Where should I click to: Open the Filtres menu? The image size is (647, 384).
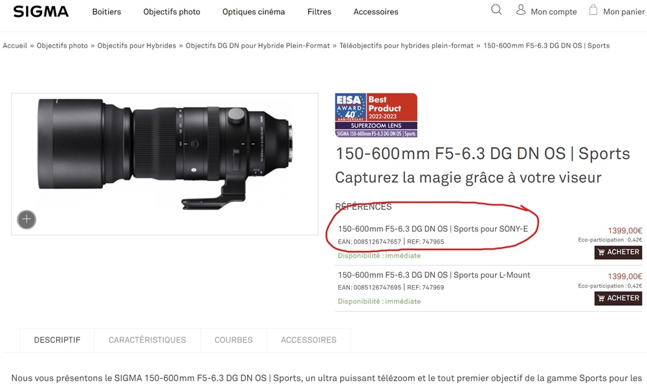pos(319,12)
